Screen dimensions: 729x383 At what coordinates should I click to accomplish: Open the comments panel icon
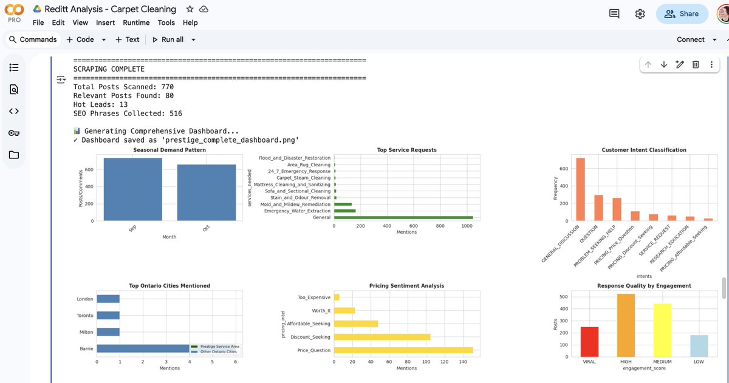point(614,13)
